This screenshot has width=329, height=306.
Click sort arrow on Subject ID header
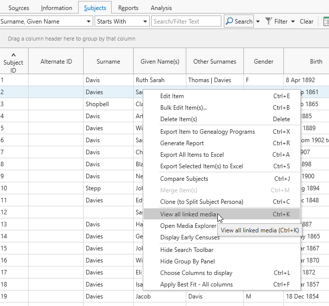pyautogui.click(x=14, y=55)
